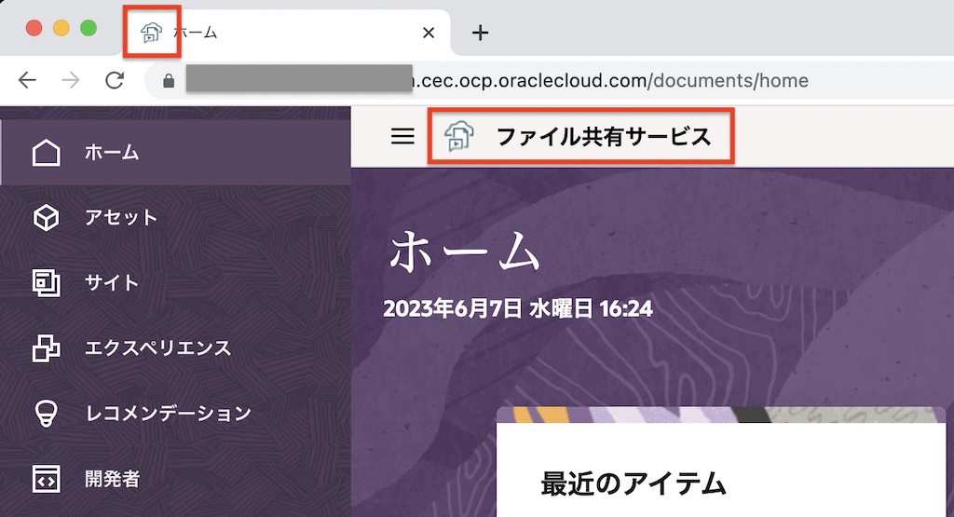The image size is (954, 517).
Task: Click the 最近のアイテム heading
Action: point(634,484)
